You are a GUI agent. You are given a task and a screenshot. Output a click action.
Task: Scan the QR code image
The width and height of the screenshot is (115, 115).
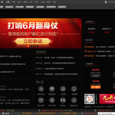pyautogui.click(x=89, y=99)
